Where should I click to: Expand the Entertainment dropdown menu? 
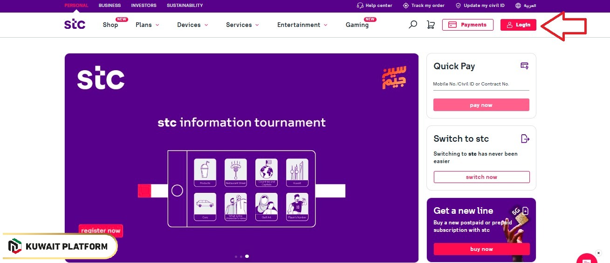(302, 25)
